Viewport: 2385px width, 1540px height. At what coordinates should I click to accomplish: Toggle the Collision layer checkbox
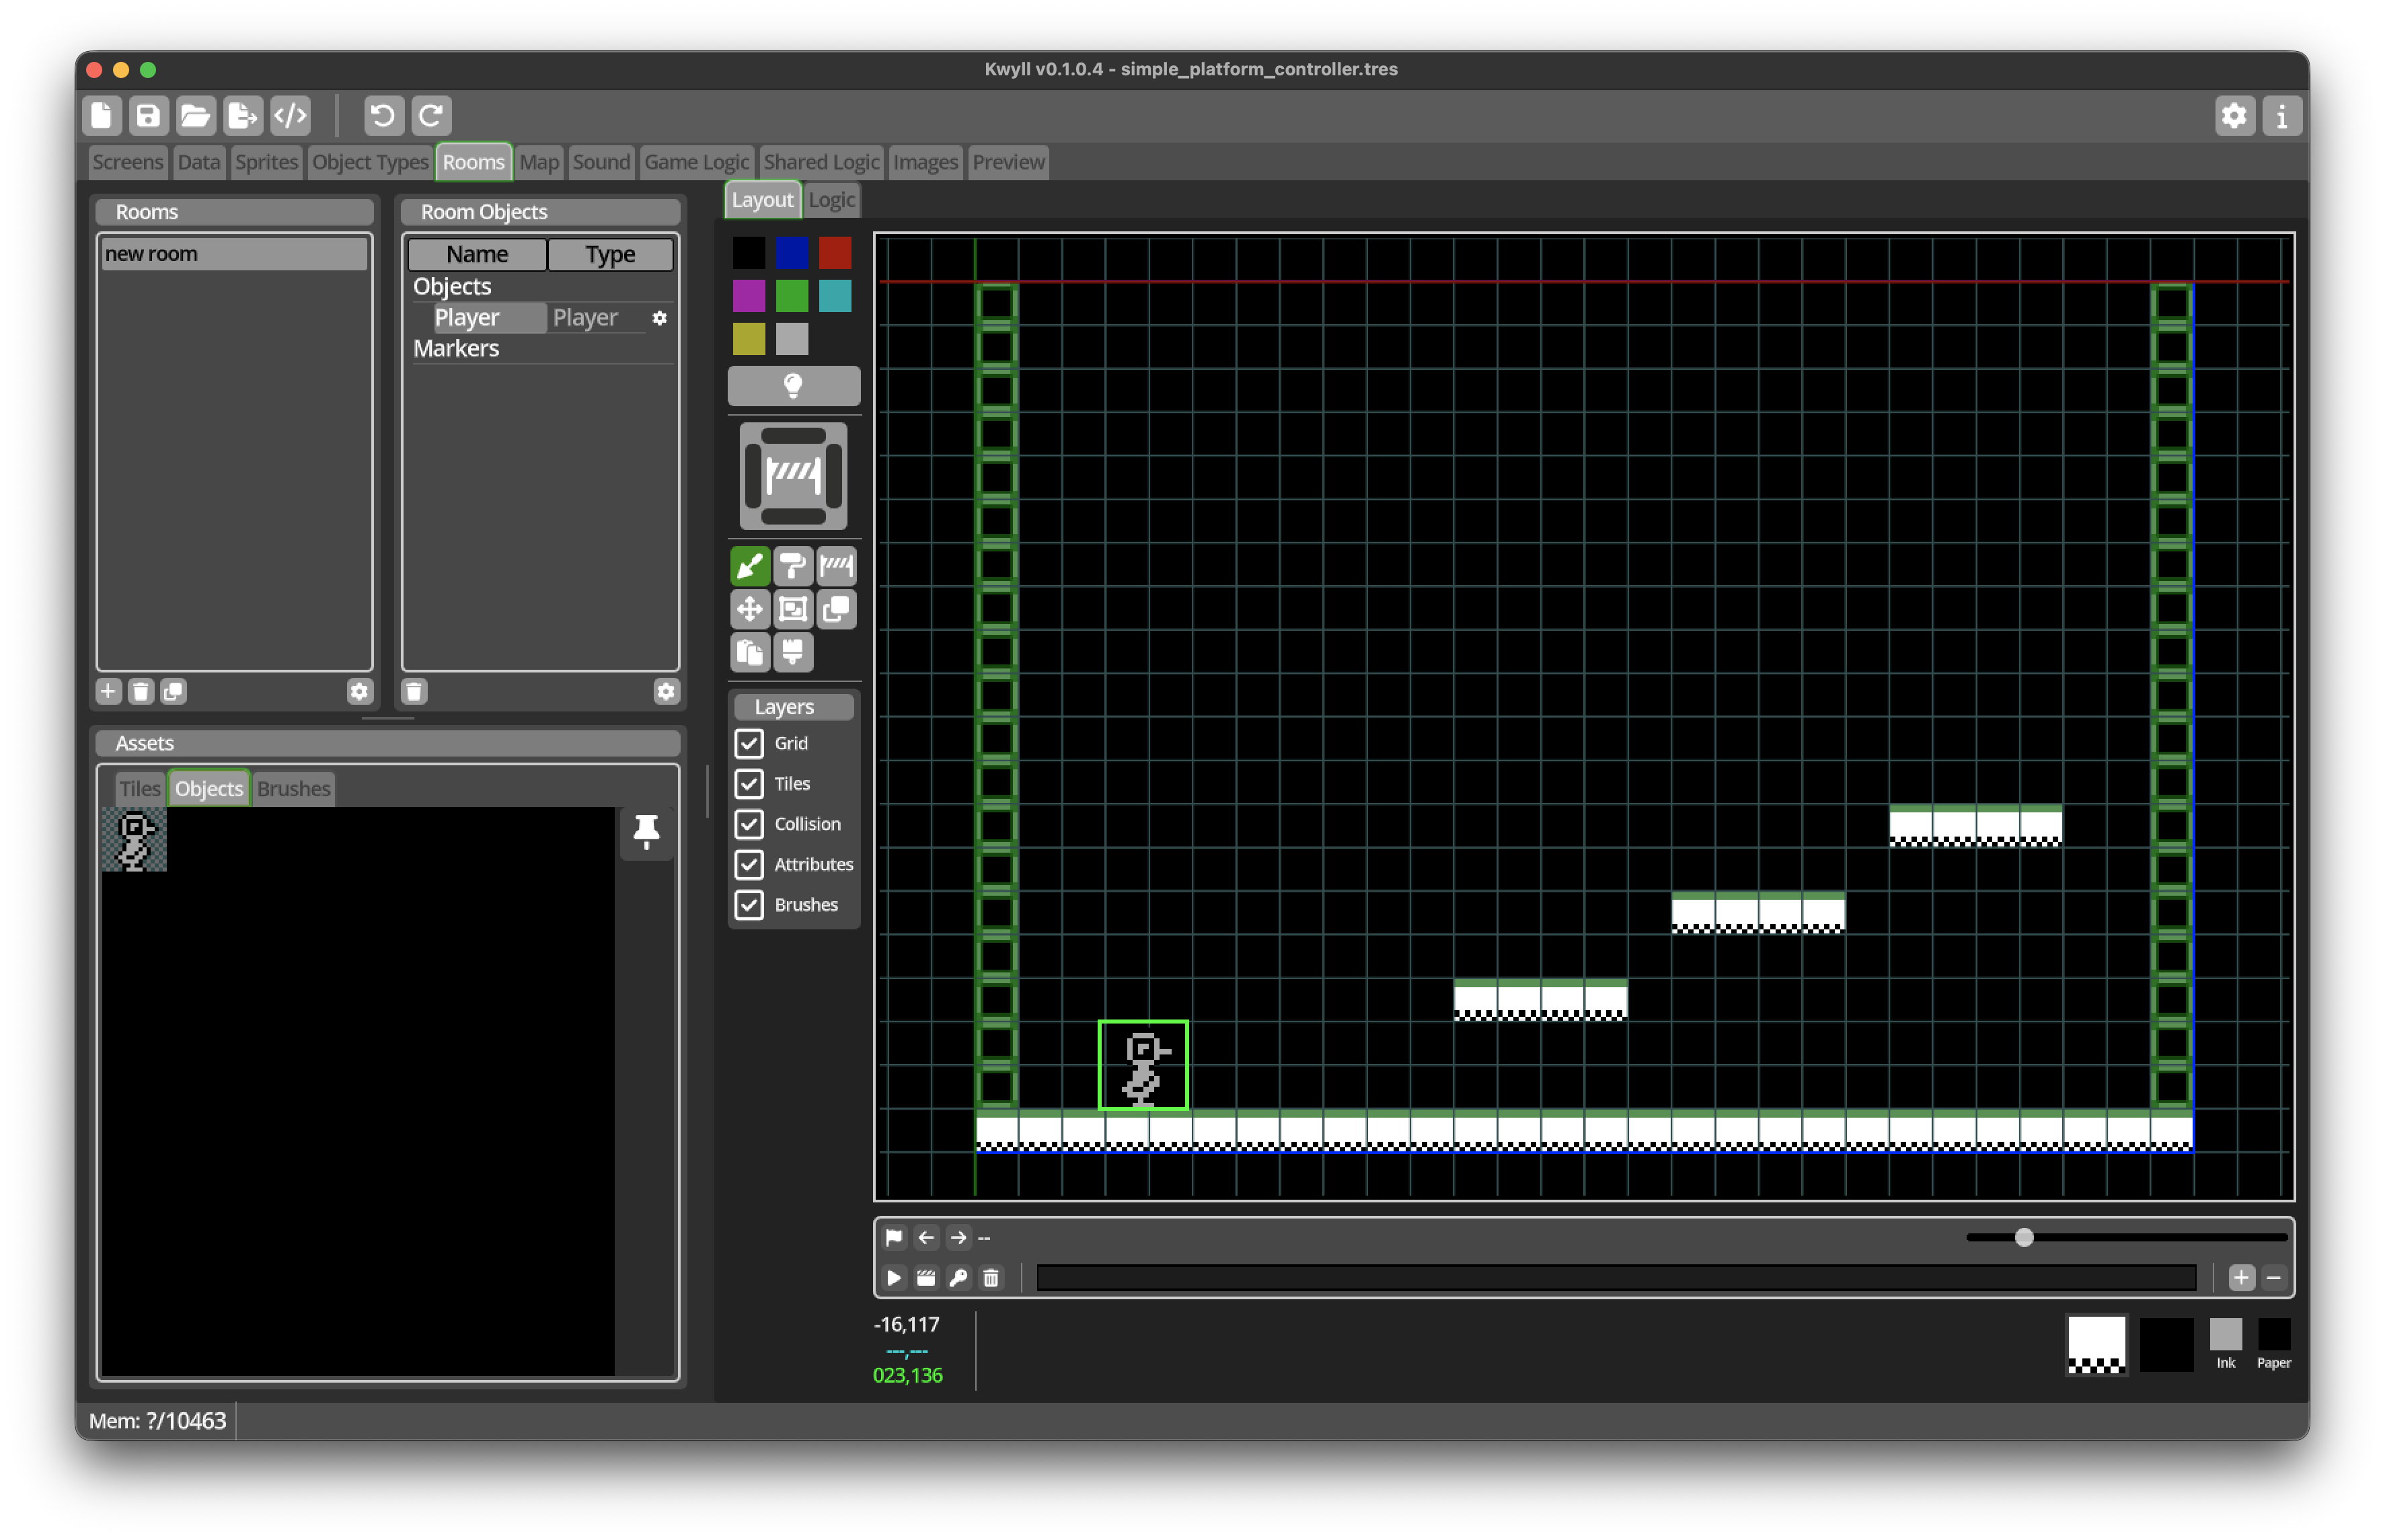coord(749,824)
